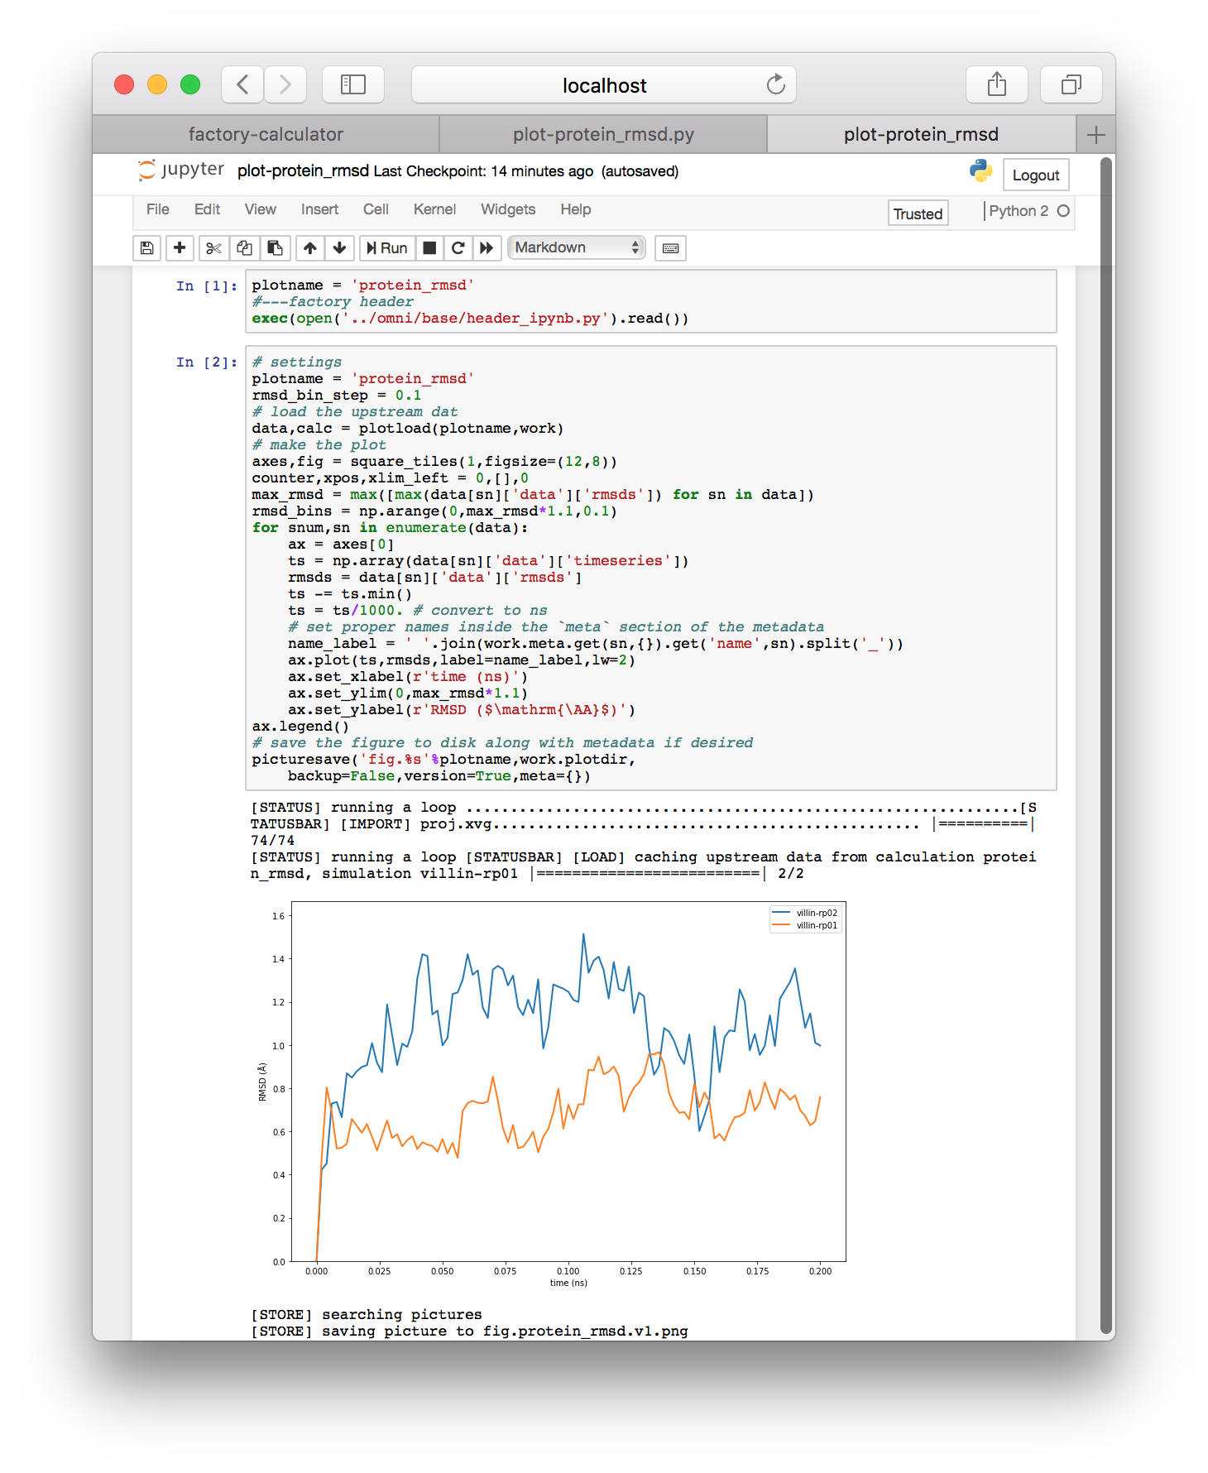Click the Python 2 kernel indicator circle
This screenshot has height=1473, width=1208.
pos(1063,211)
